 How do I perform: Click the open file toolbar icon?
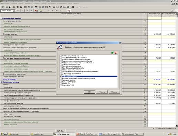point(7,7)
